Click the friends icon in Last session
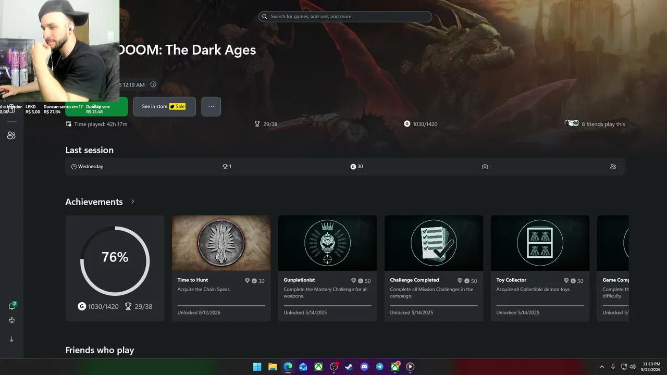The height and width of the screenshot is (375, 667). (613, 167)
